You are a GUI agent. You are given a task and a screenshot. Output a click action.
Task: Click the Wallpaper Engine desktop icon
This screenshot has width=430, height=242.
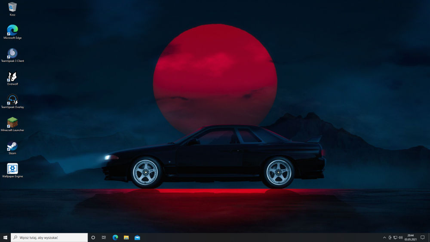12,169
